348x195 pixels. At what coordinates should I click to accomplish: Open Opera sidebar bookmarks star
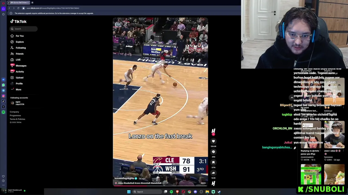pos(3,14)
